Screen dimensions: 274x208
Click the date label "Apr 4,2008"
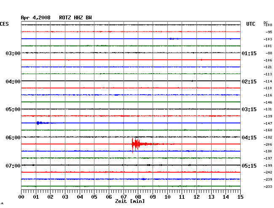[x=36, y=18]
